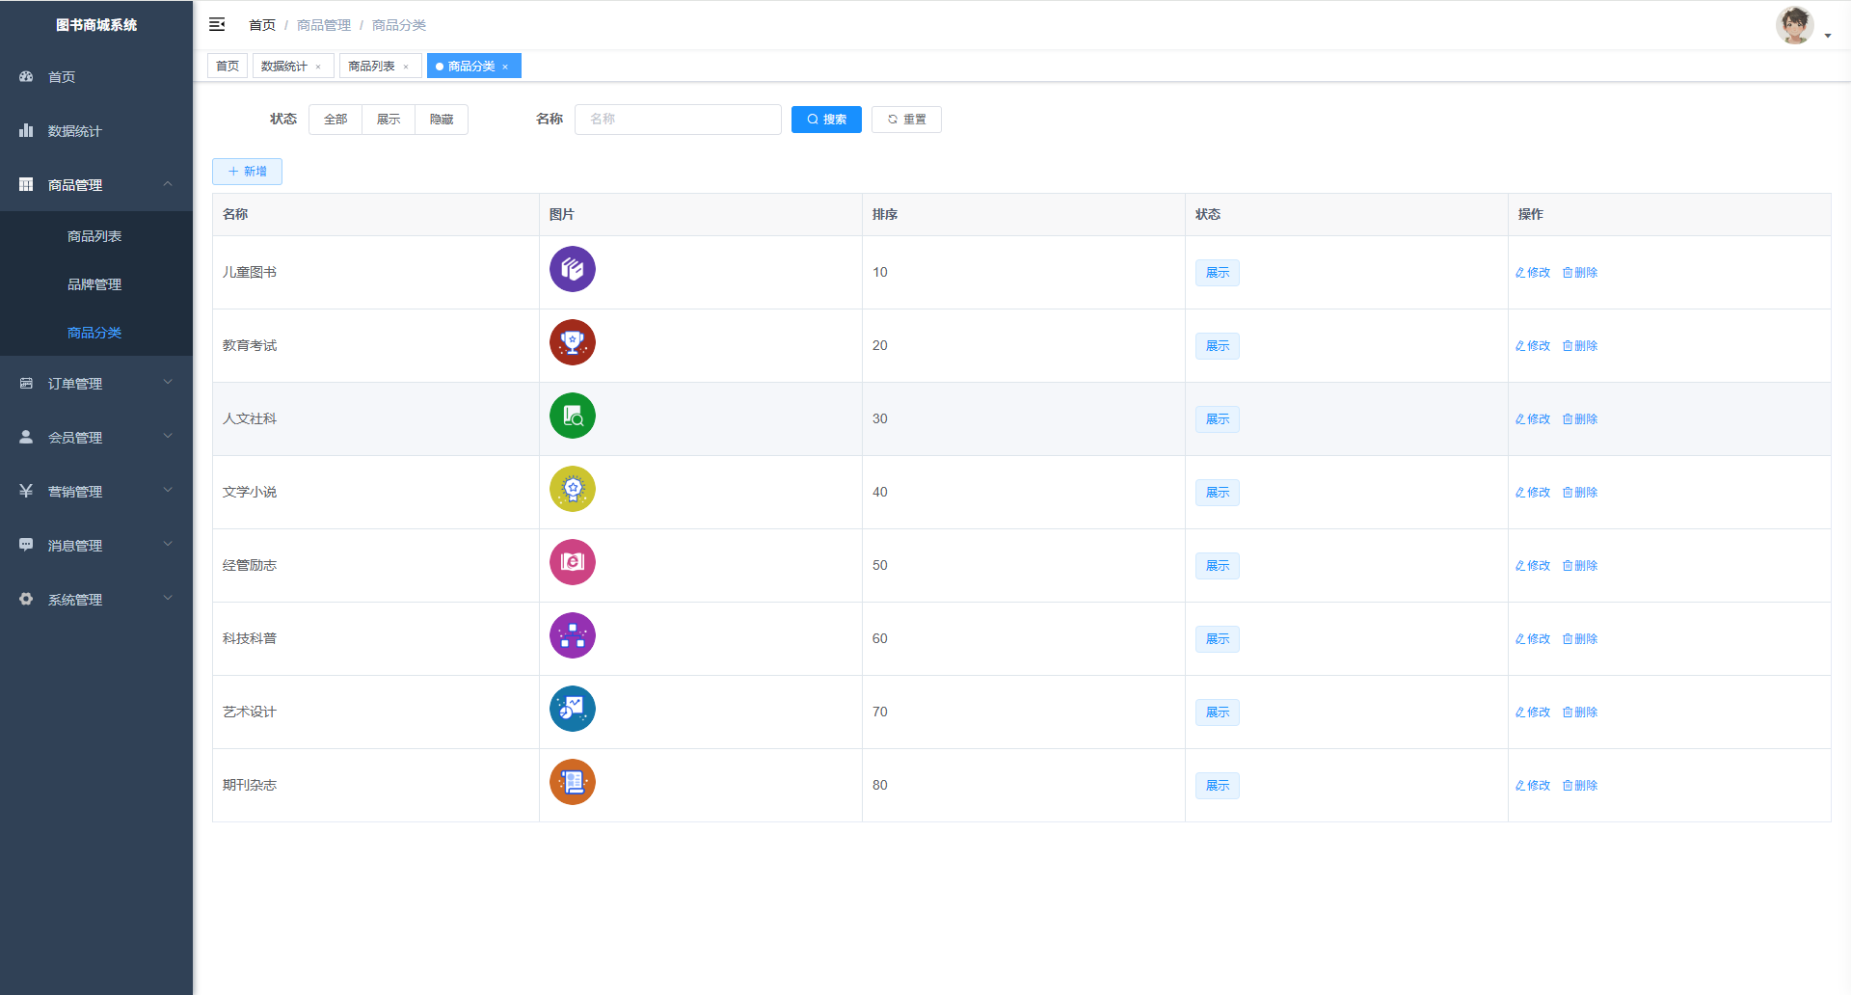
Task: Click 新增 to add a category
Action: tap(247, 172)
